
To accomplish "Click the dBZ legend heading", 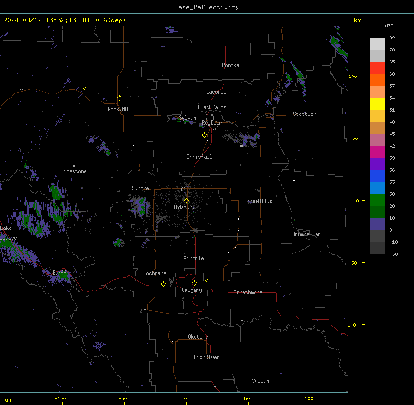I will [x=389, y=25].
